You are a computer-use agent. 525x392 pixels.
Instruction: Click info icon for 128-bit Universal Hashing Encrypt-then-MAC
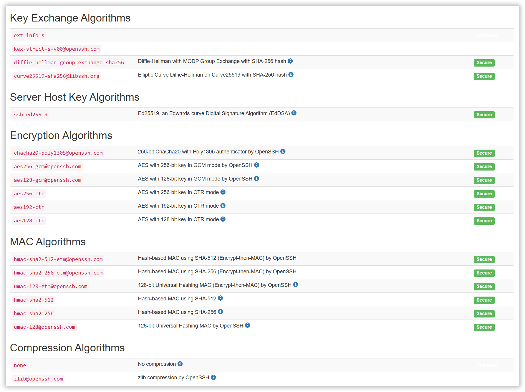(296, 285)
